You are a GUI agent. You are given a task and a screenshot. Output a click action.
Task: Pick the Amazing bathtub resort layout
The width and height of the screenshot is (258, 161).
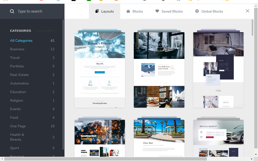coord(159,70)
